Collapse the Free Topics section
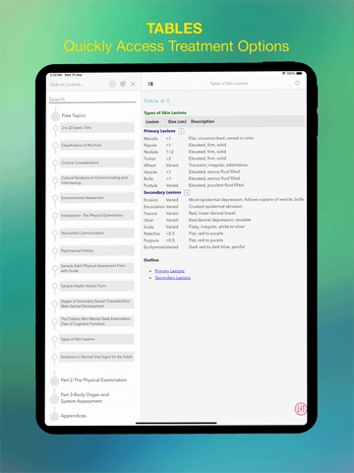Image resolution: width=354 pixels, height=473 pixels. [x=55, y=116]
